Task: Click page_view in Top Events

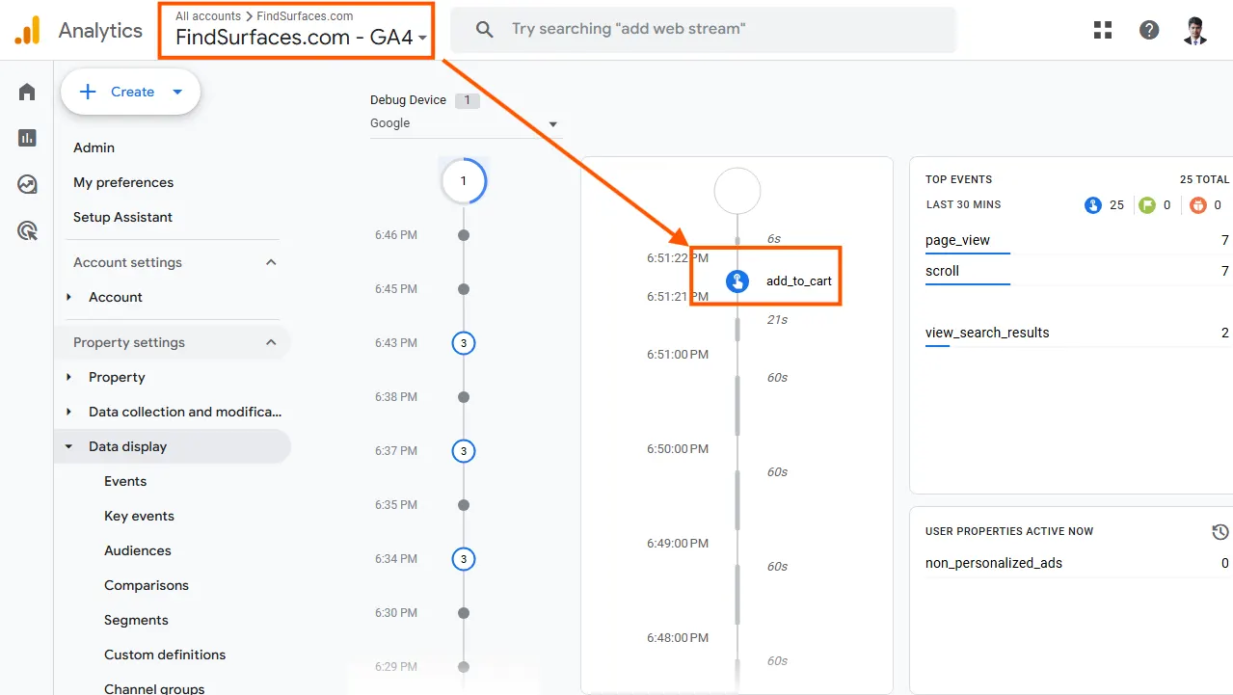Action: [x=957, y=240]
